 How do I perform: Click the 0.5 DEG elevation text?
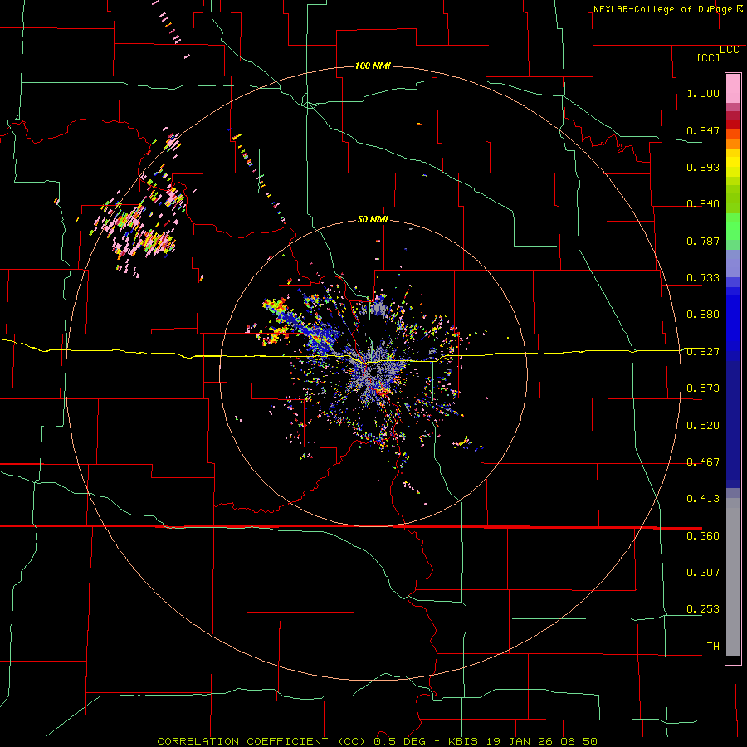(400, 741)
